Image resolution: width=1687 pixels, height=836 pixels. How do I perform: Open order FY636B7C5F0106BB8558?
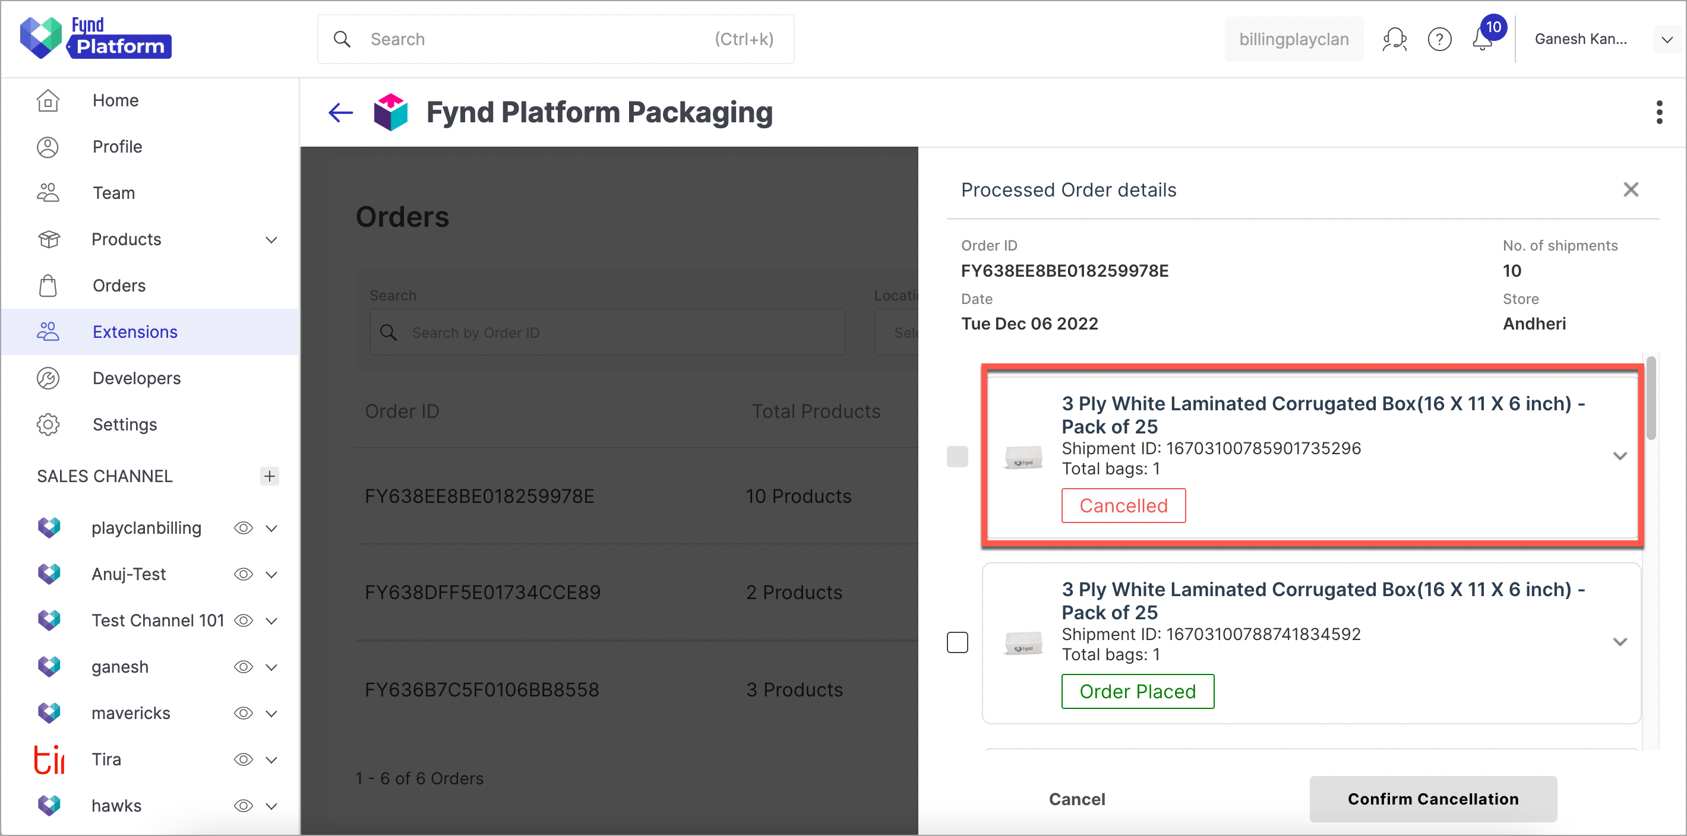(x=482, y=689)
